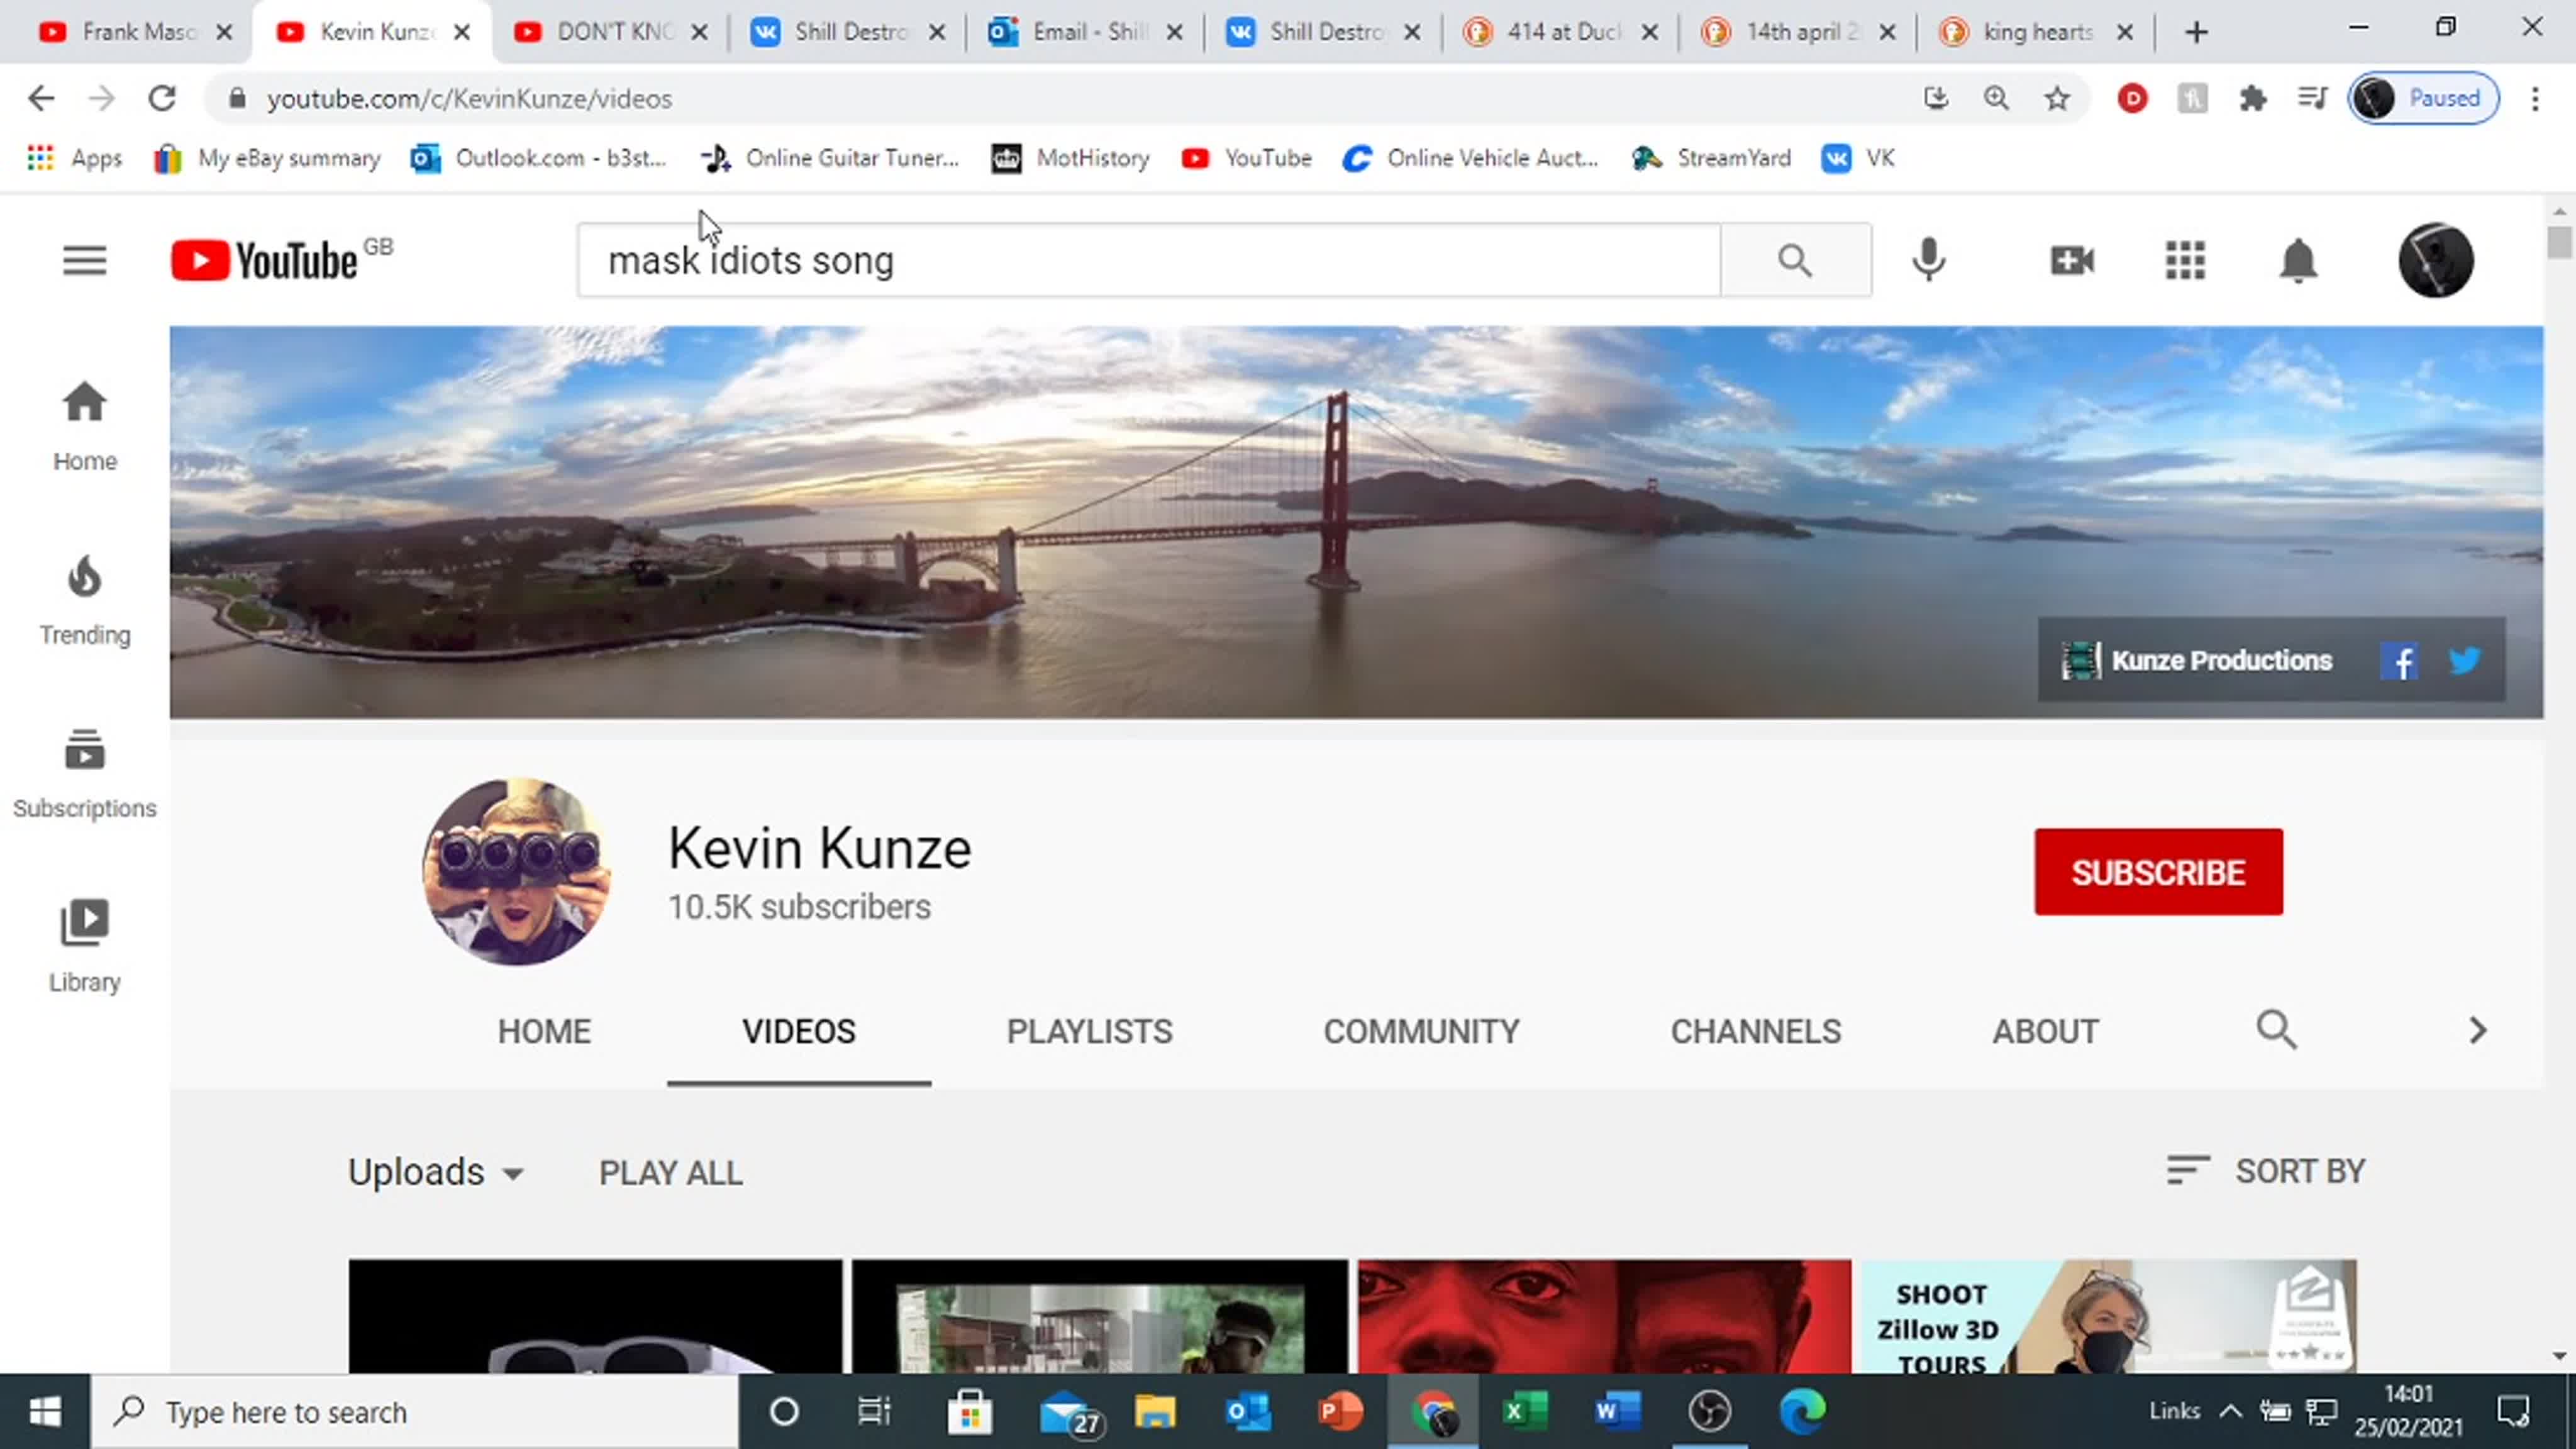Expand the Uploads dropdown
The image size is (2576, 1449).
436,1172
